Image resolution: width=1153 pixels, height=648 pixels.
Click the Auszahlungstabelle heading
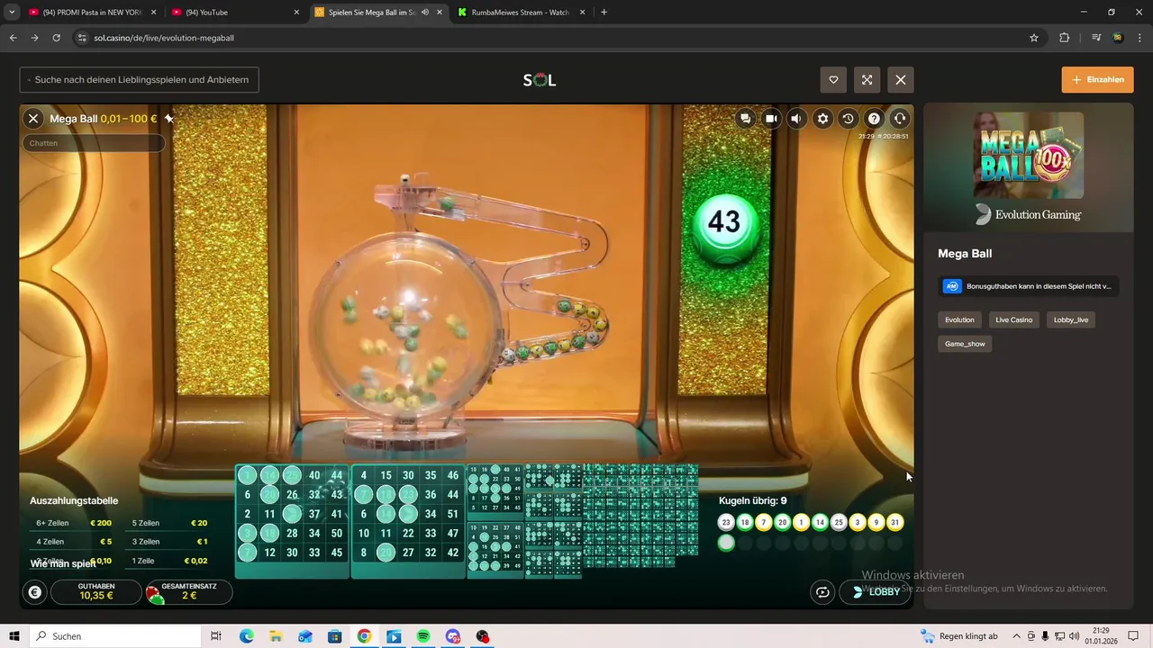[74, 500]
